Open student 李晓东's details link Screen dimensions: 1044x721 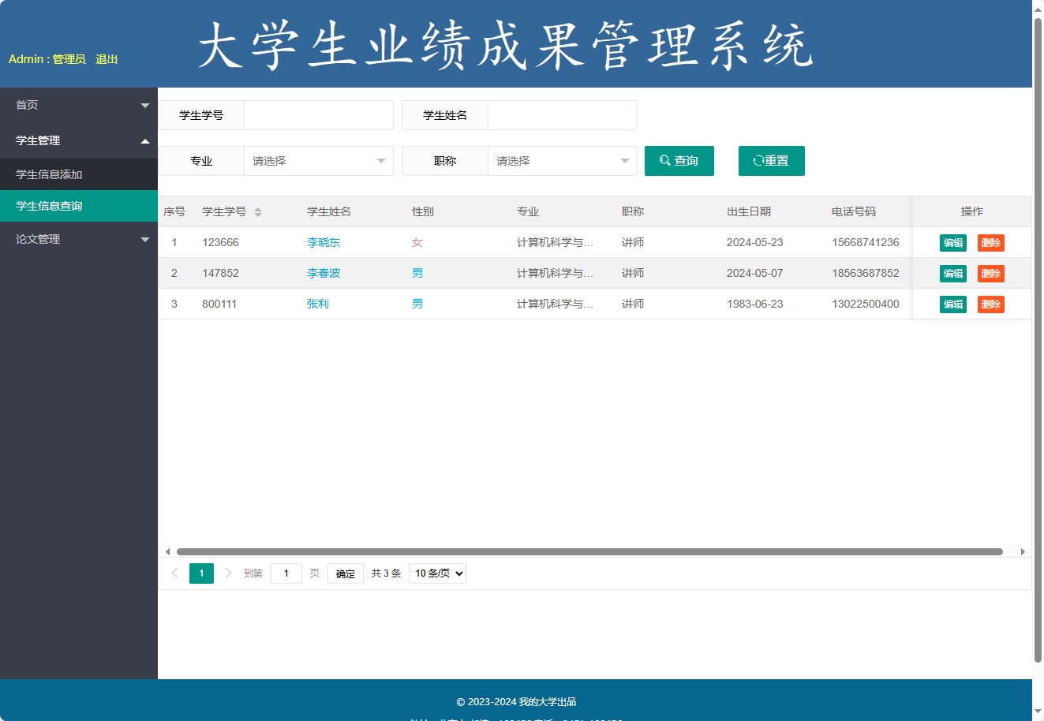point(323,242)
